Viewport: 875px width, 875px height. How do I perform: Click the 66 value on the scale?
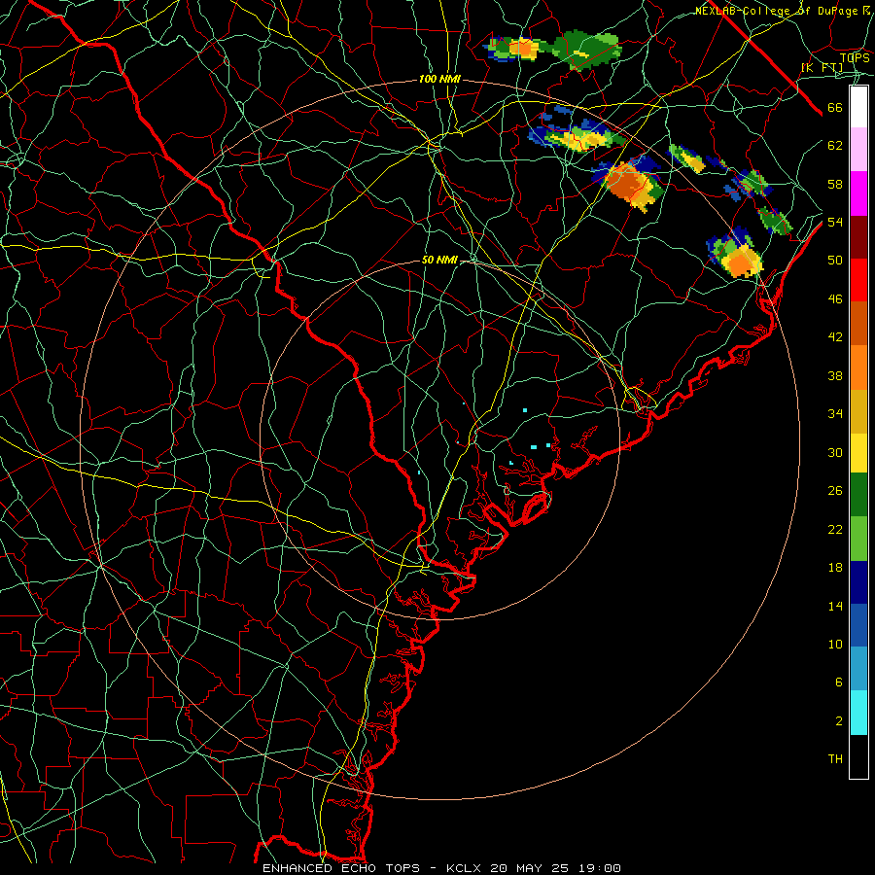point(835,108)
